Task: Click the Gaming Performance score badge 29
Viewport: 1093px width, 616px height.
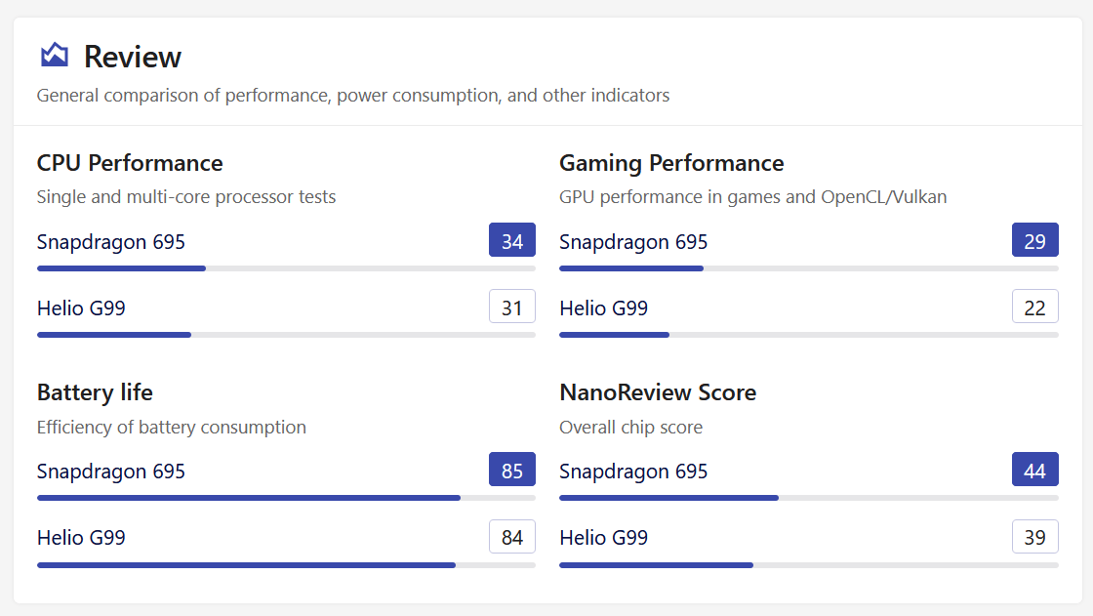Action: coord(1035,240)
